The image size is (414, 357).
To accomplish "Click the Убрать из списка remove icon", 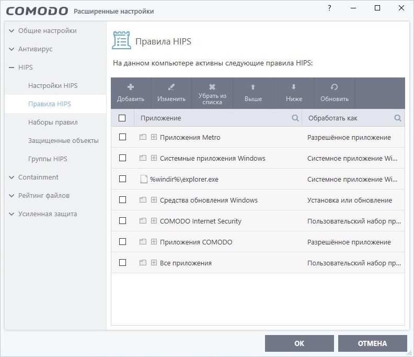I will (212, 87).
